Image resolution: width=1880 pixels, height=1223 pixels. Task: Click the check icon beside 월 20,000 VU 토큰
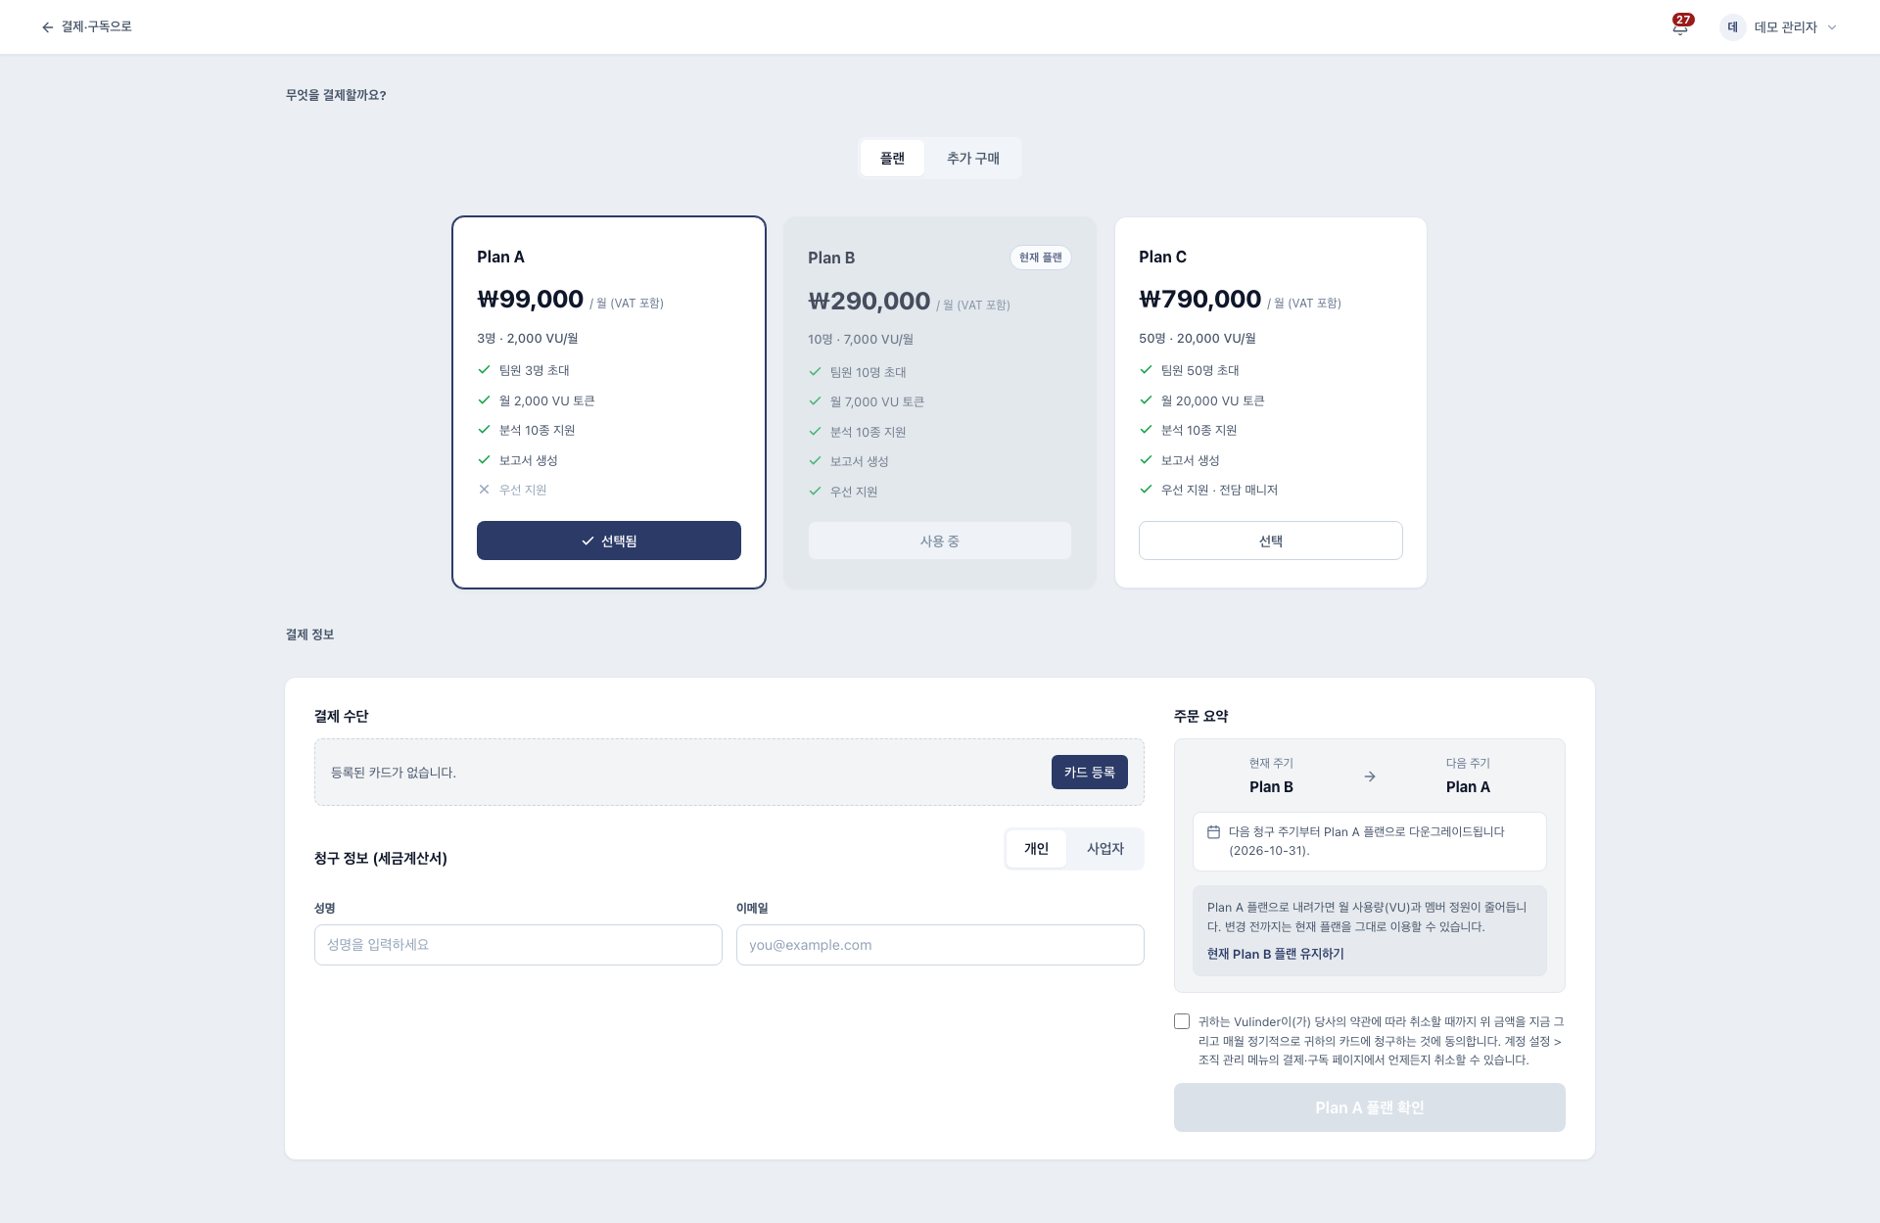coord(1146,400)
